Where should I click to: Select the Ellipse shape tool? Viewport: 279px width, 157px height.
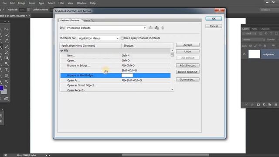(x=7, y=75)
